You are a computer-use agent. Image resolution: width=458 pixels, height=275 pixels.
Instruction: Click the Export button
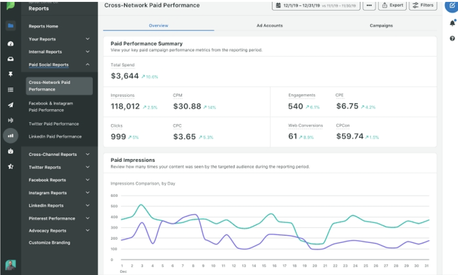[392, 5]
